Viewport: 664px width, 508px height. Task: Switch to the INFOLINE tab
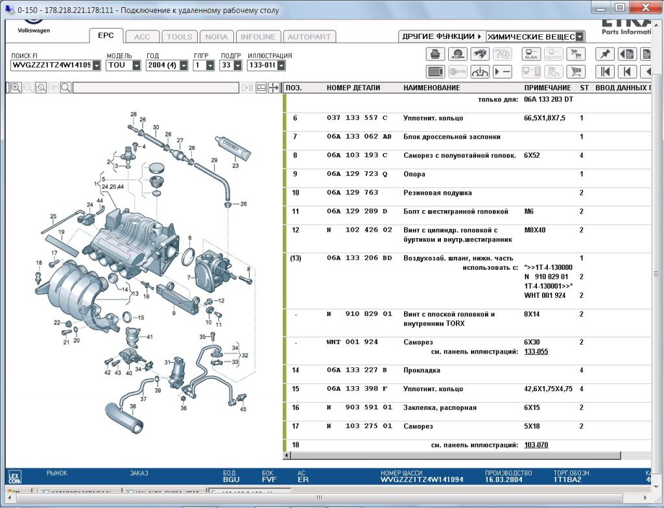258,37
